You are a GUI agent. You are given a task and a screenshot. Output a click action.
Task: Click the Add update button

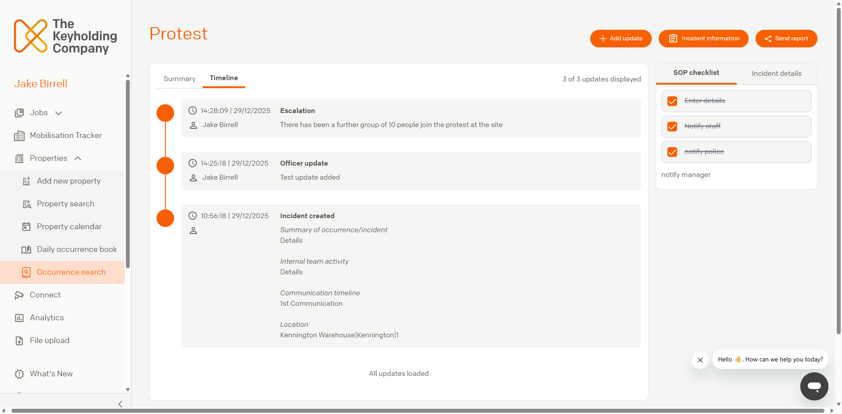[621, 39]
